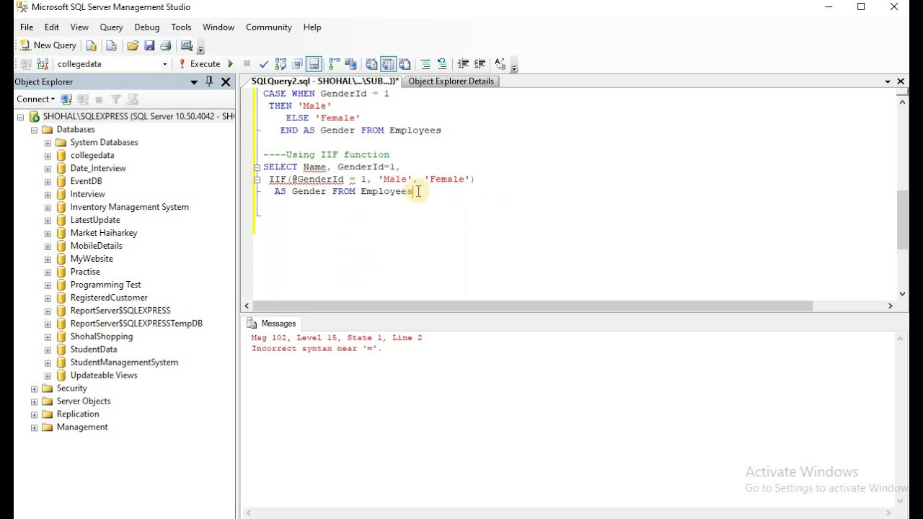This screenshot has height=519, width=923.
Task: Display Estimated Execution Plan icon
Action: [x=281, y=64]
